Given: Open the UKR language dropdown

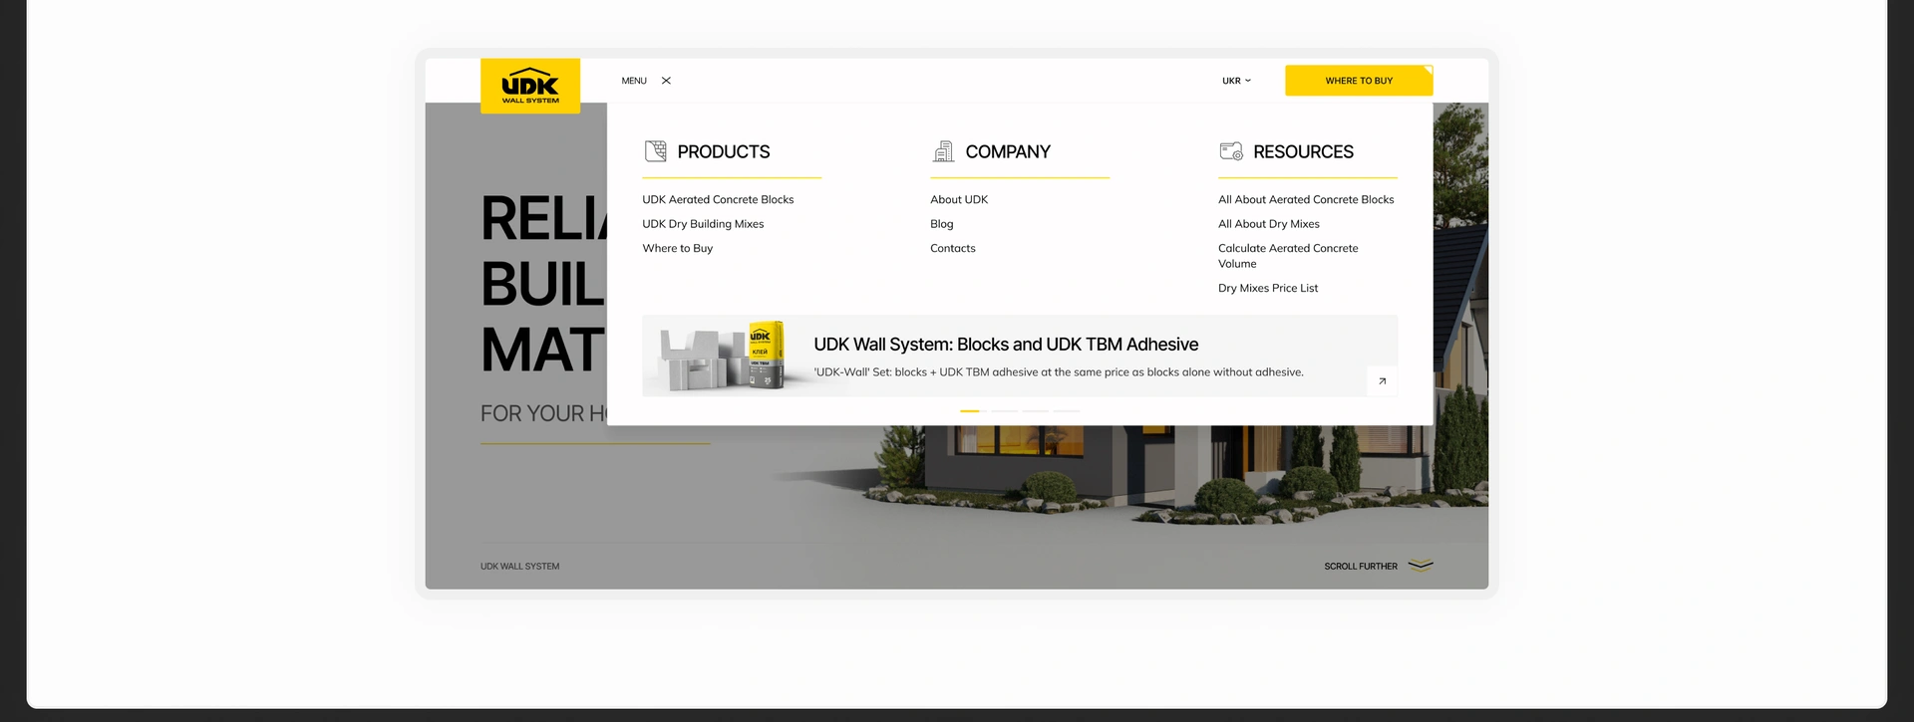Looking at the screenshot, I should [x=1236, y=81].
